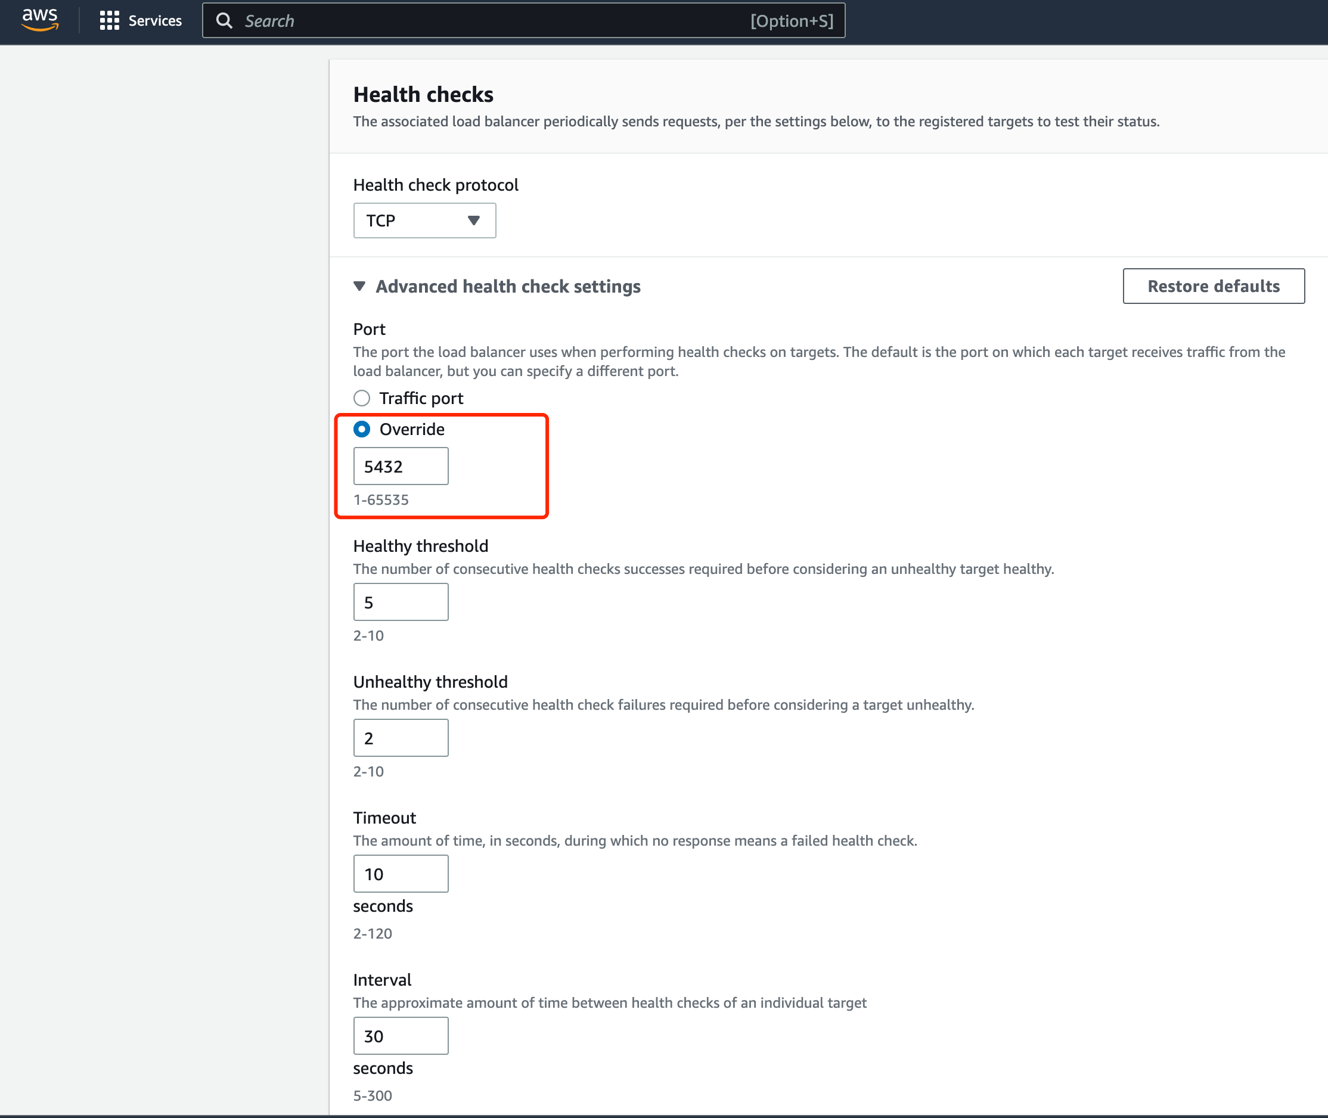Click the AWS logo home icon
Screen dimensions: 1328x1118
tap(40, 20)
